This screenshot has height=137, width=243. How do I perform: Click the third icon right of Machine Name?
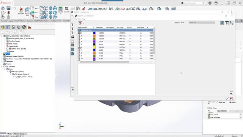(231, 23)
